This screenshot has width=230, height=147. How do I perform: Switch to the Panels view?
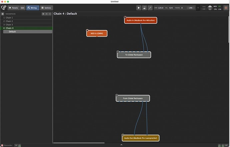point(13,8)
